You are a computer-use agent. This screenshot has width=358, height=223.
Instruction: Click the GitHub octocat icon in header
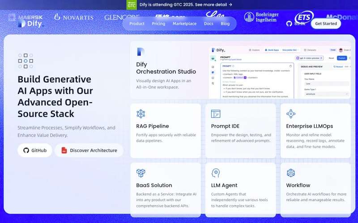(x=289, y=24)
